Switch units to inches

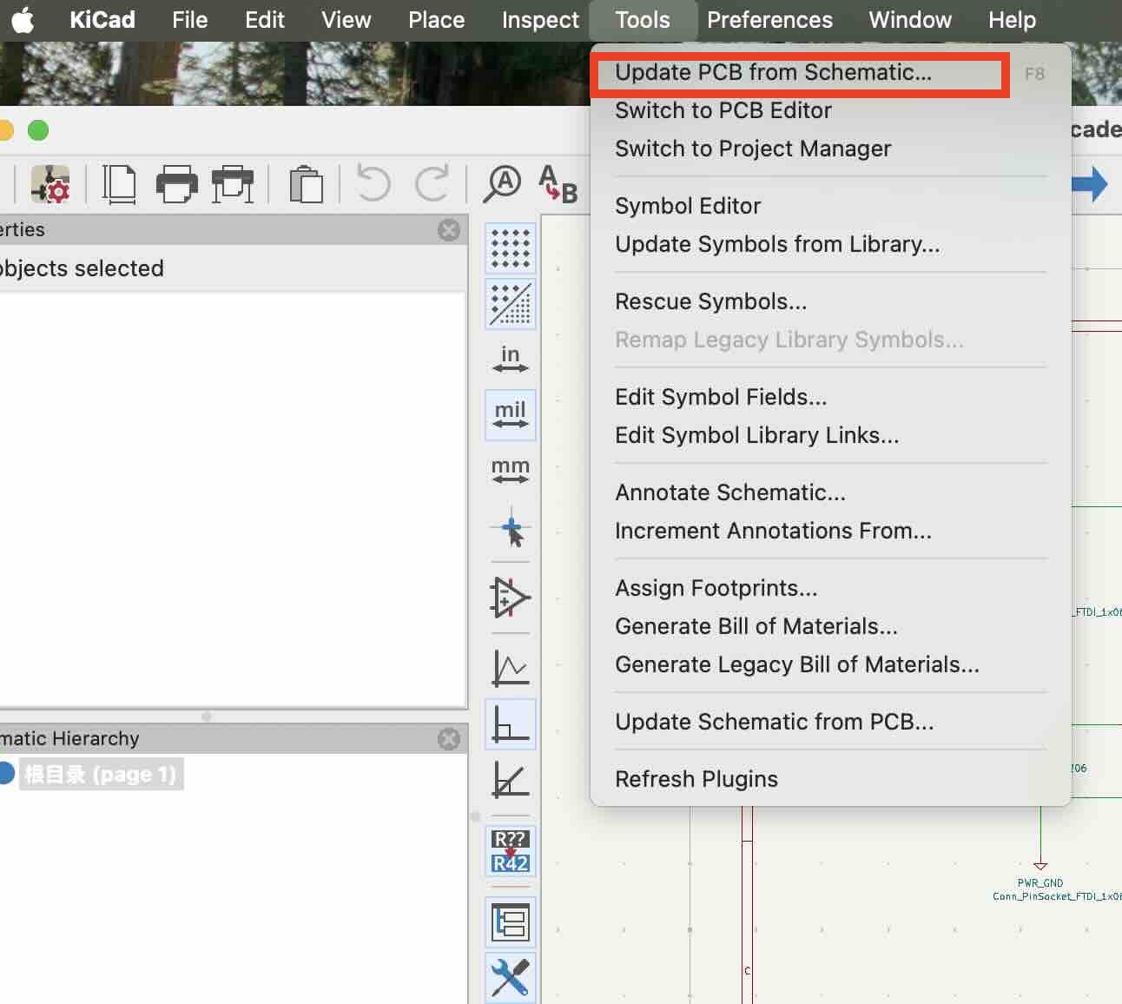(x=511, y=360)
